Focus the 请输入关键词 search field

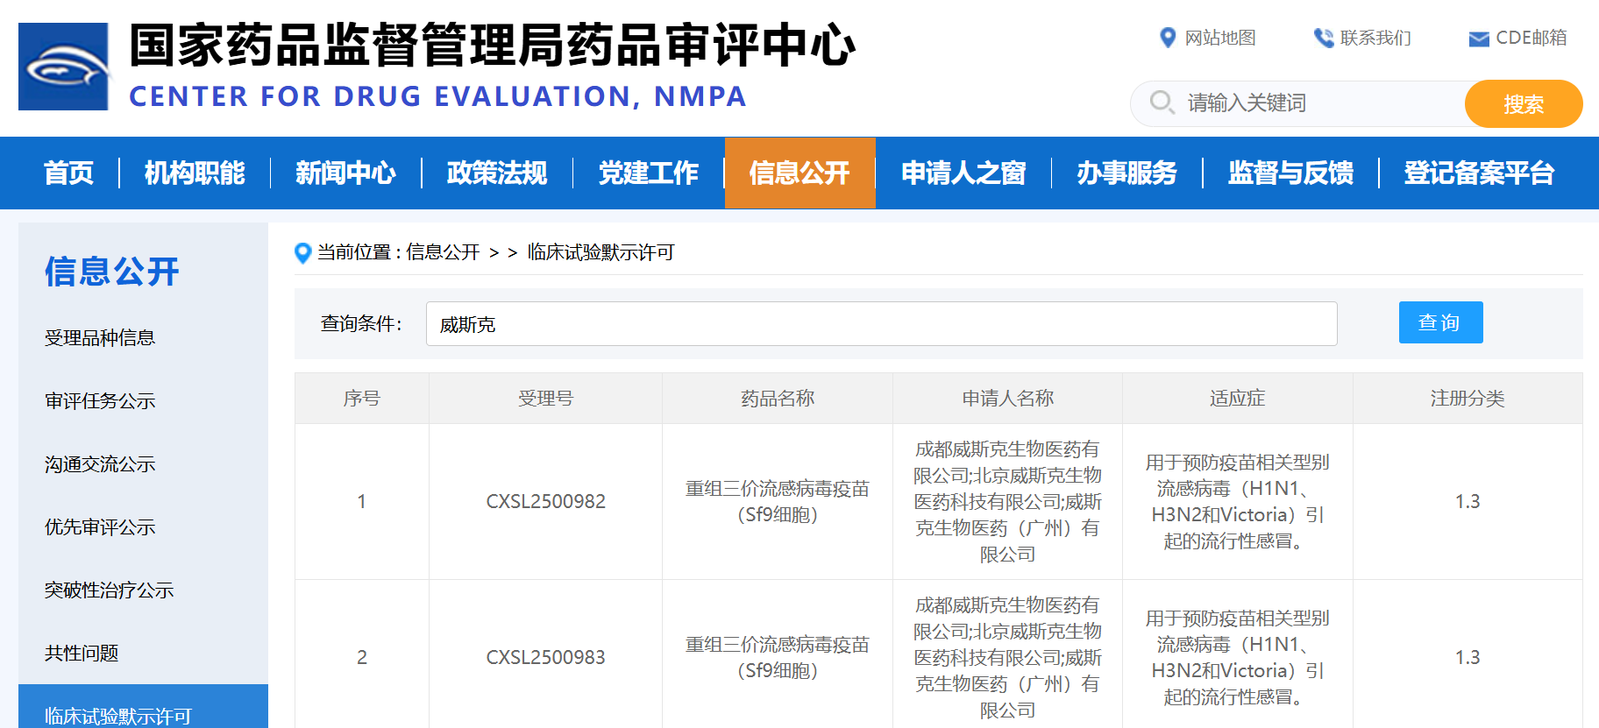[x=1315, y=103]
